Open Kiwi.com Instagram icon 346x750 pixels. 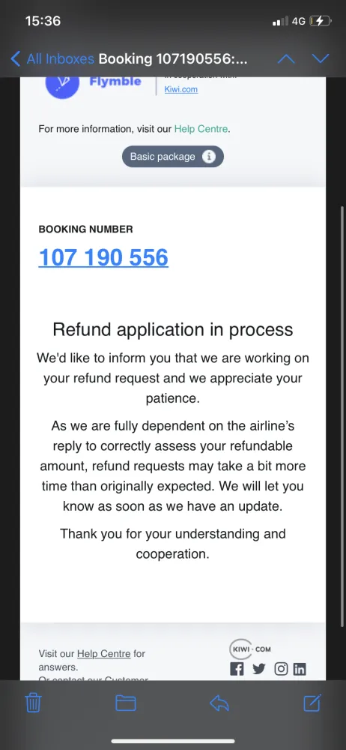pyautogui.click(x=281, y=669)
